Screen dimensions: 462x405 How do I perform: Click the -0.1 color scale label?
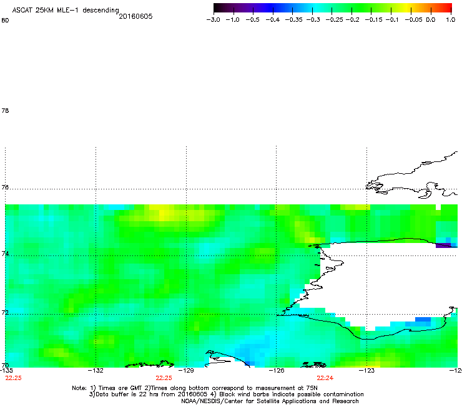pyautogui.click(x=391, y=20)
